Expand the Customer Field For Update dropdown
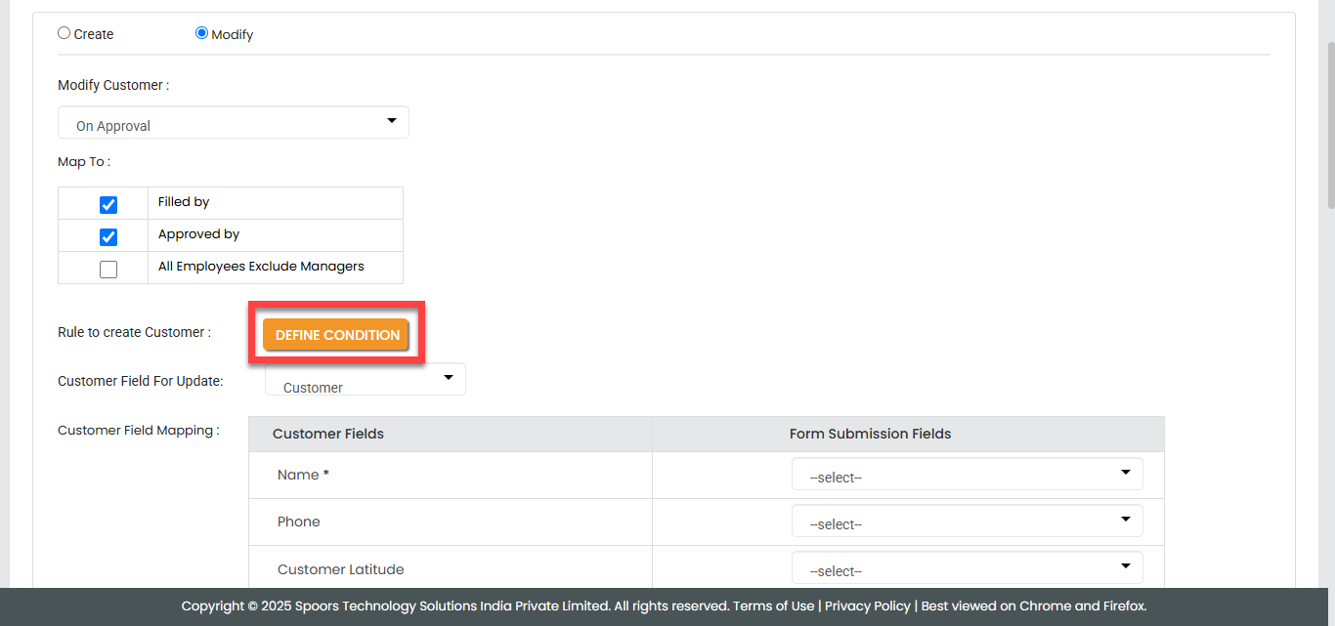This screenshot has height=626, width=1335. [365, 380]
